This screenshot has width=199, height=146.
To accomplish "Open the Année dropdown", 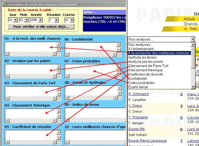I will [x=41, y=20].
